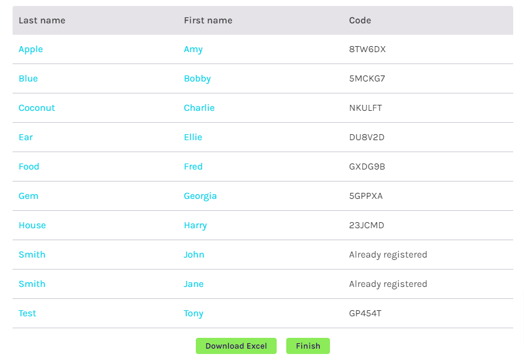
Task: Click the Bobby first name link
Action: point(197,78)
